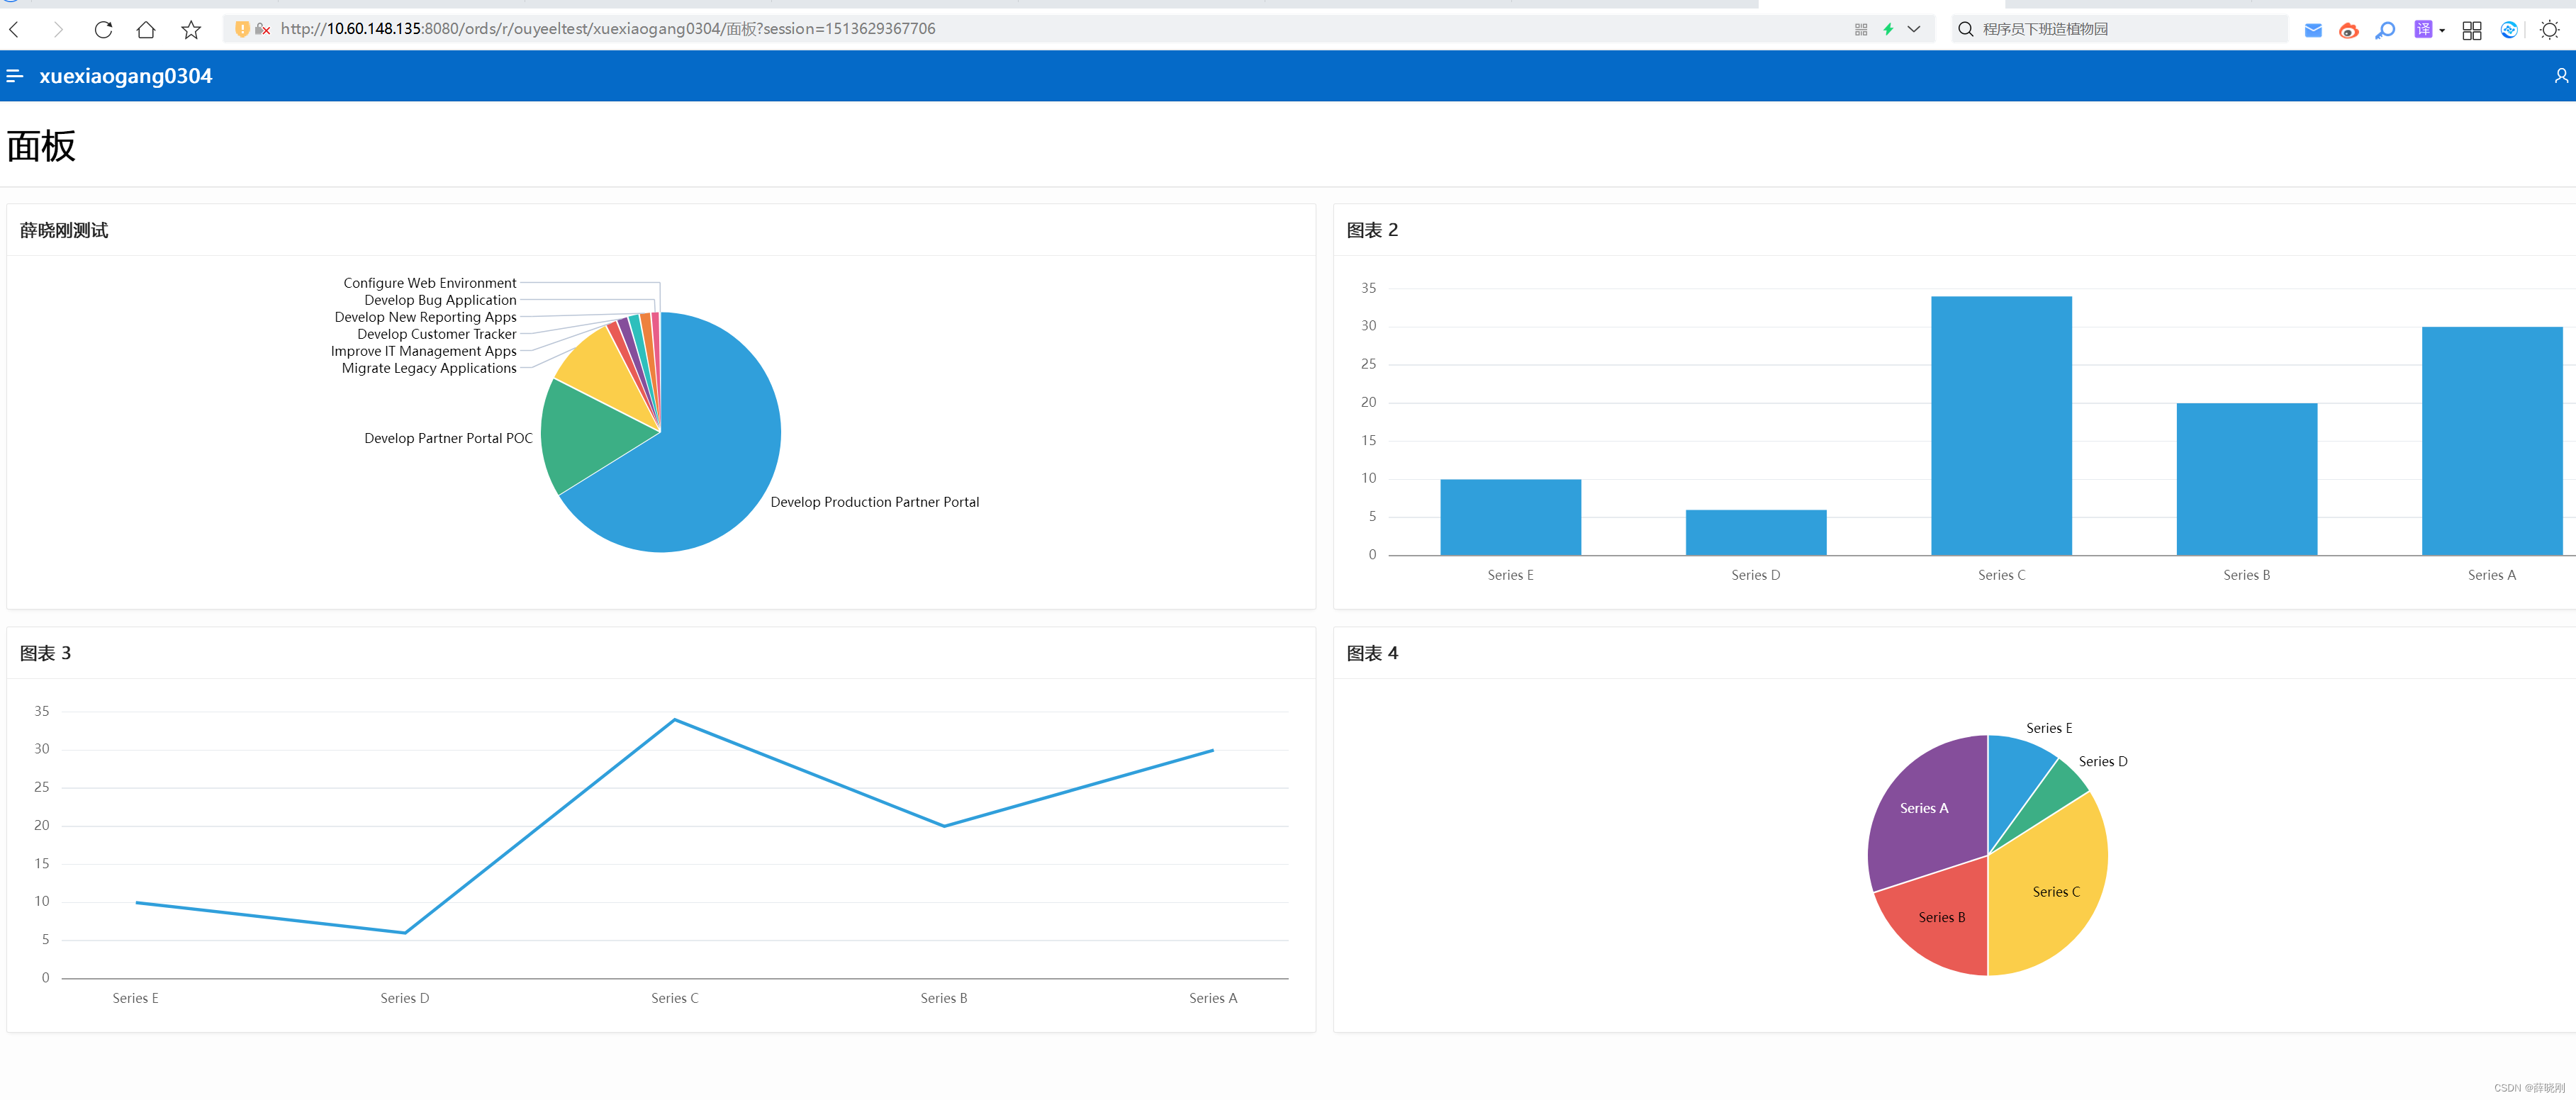Viewport: 2576px width, 1100px height.
Task: Open the navigation hamburger menu
Action: (15, 76)
